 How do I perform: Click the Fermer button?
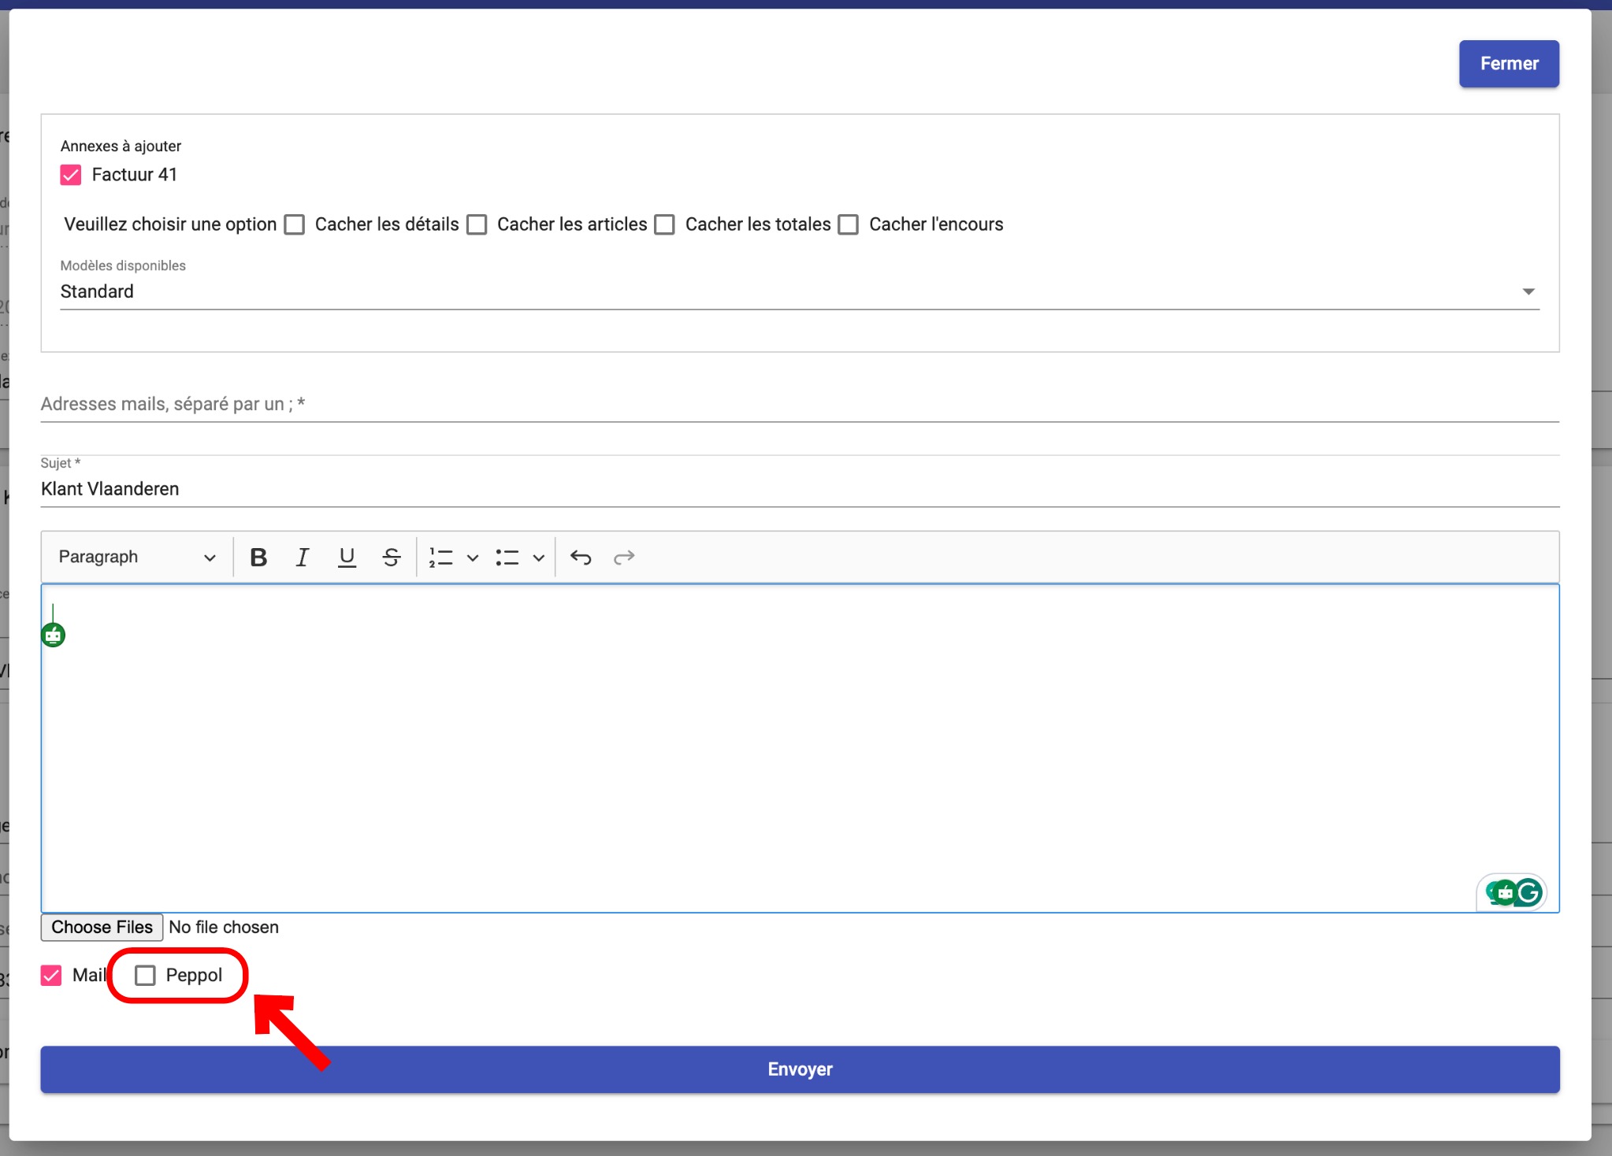[x=1508, y=64]
